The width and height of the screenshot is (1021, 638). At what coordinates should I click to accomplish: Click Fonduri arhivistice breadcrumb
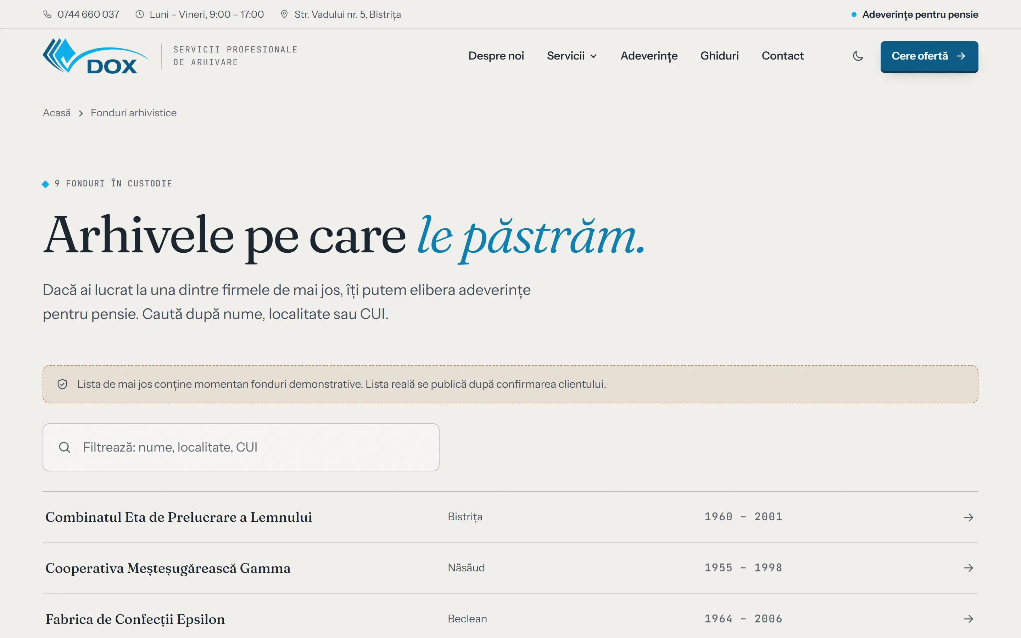click(x=133, y=113)
